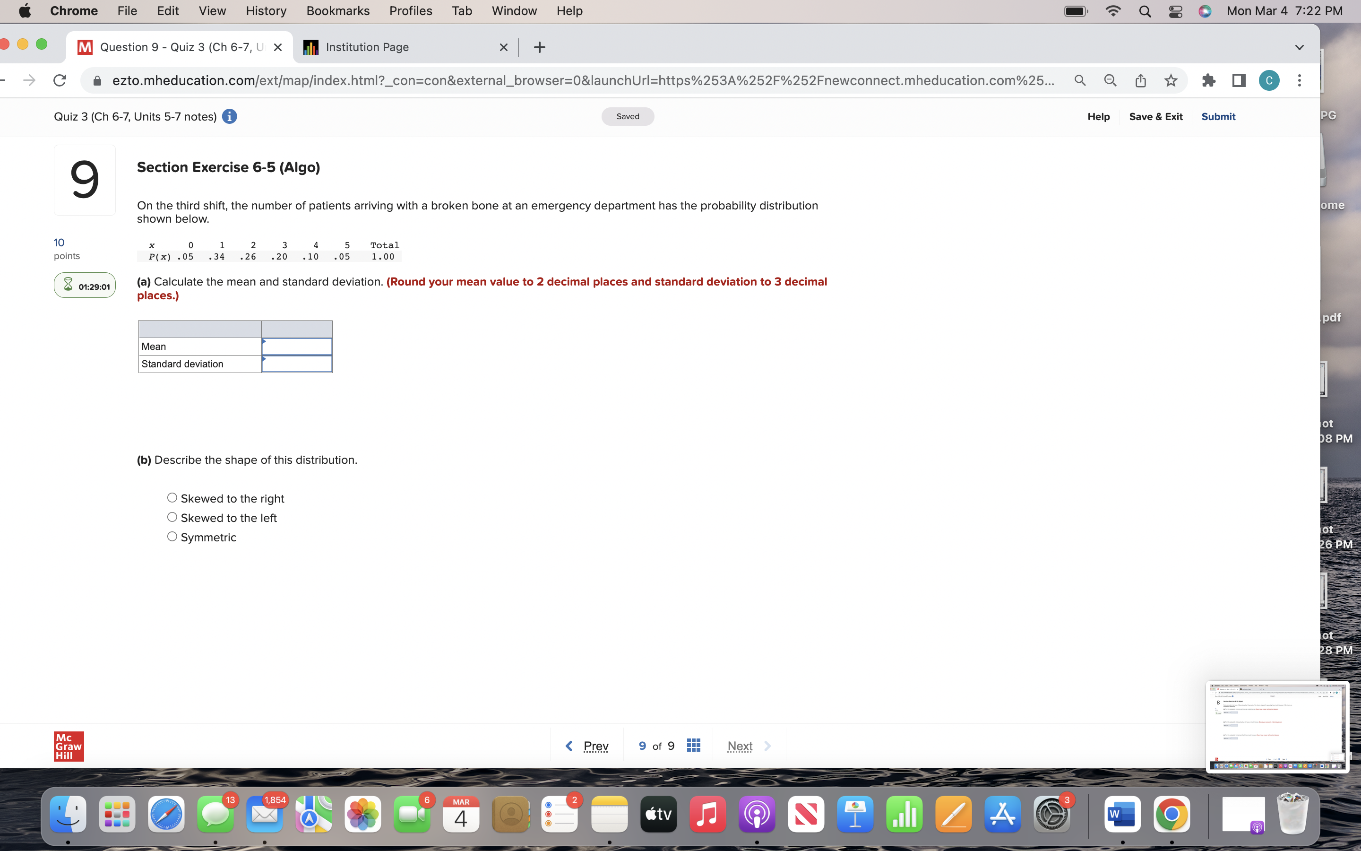This screenshot has height=851, width=1361.
Task: Click the bookmark star in the address bar
Action: point(1171,80)
